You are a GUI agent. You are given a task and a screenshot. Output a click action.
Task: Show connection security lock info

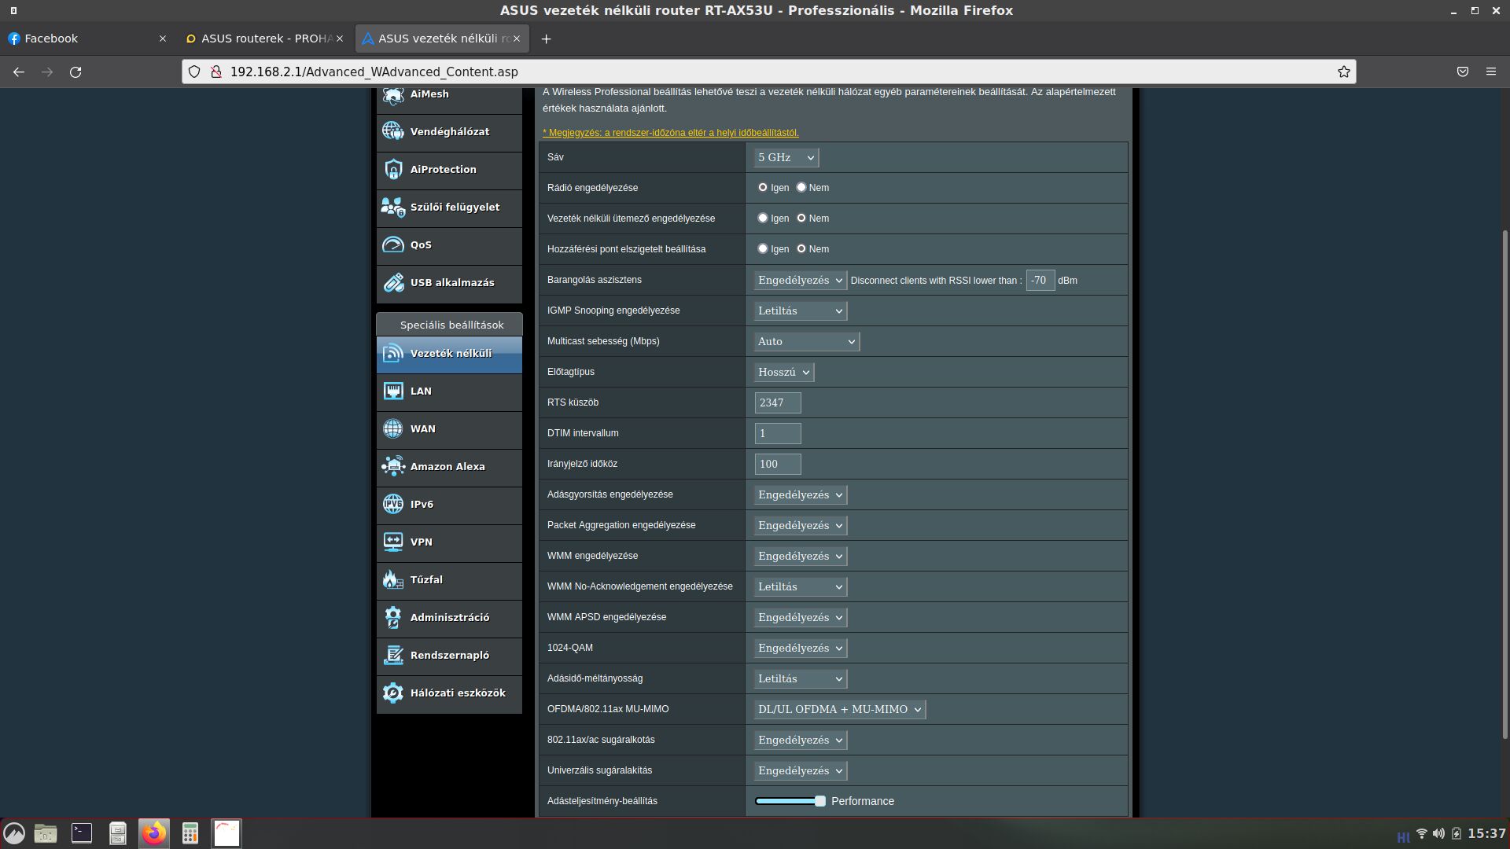(x=215, y=72)
